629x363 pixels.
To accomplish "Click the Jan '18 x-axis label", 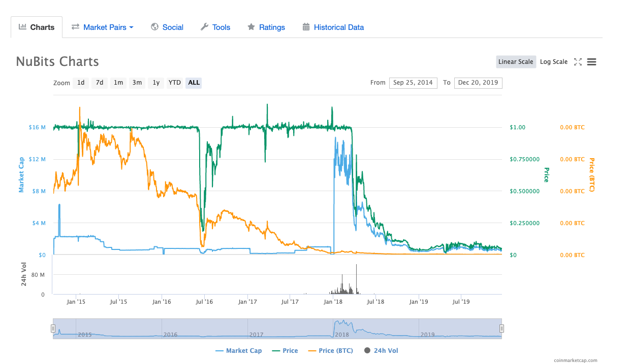I will pyautogui.click(x=333, y=302).
